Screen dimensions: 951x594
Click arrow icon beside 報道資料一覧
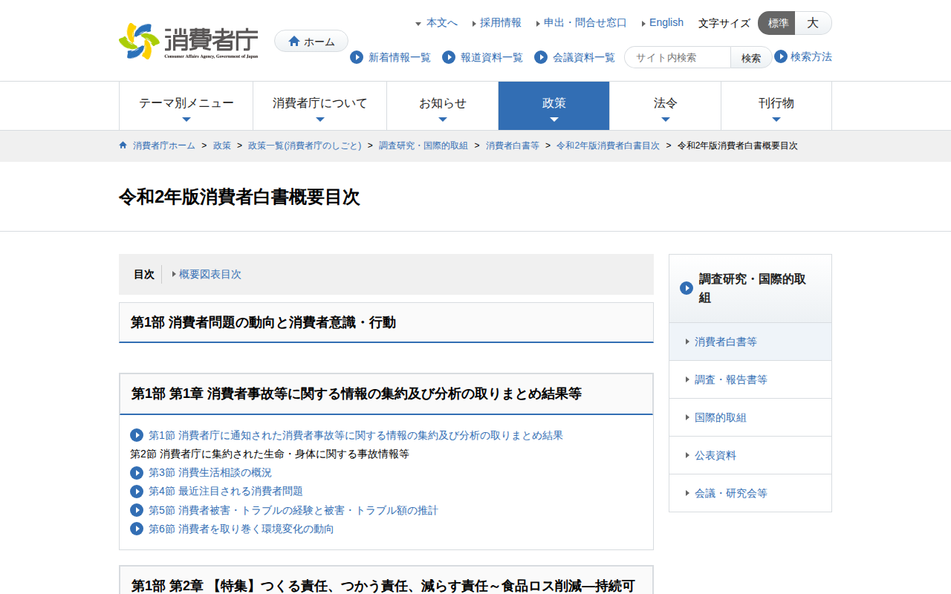point(449,57)
